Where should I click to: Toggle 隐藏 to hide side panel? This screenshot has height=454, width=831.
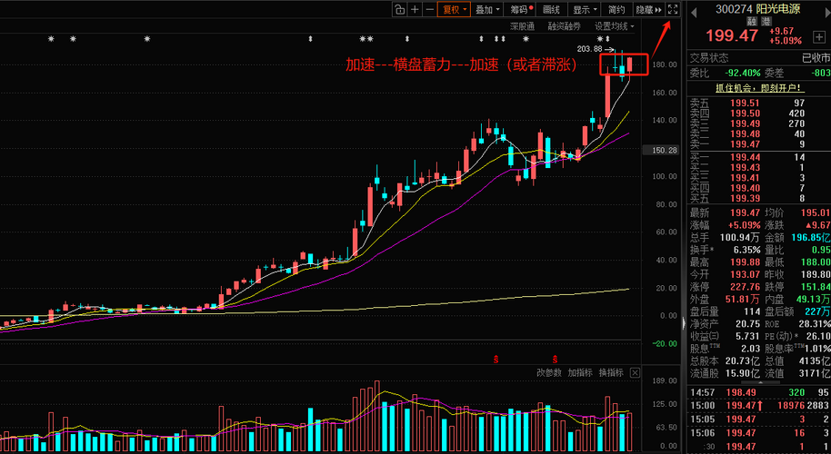point(648,9)
